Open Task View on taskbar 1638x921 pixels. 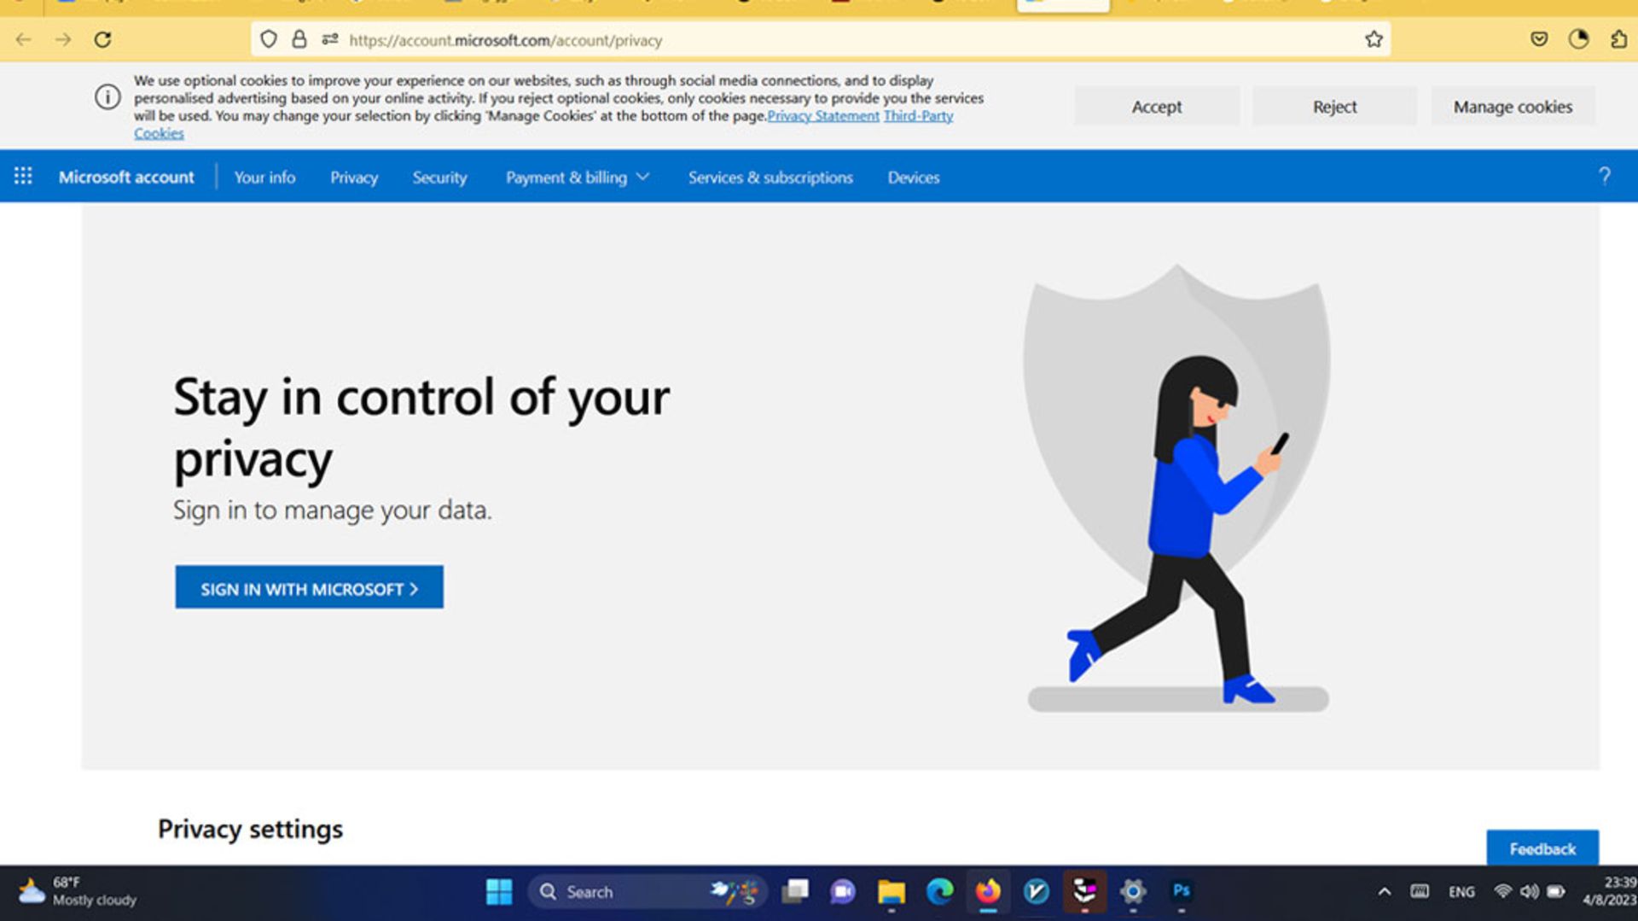tap(795, 892)
